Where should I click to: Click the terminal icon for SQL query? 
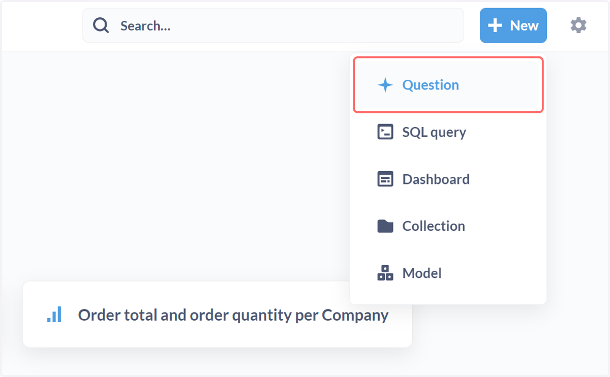click(385, 132)
